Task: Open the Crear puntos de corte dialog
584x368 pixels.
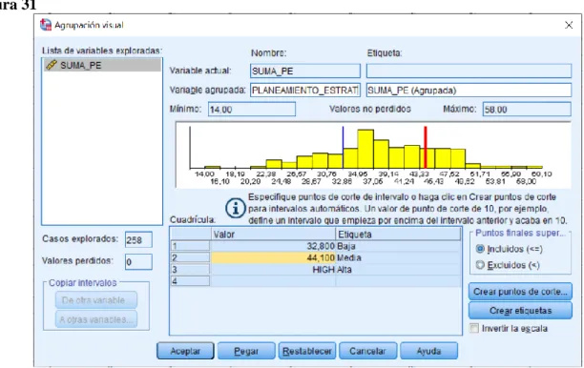Action: [x=520, y=292]
